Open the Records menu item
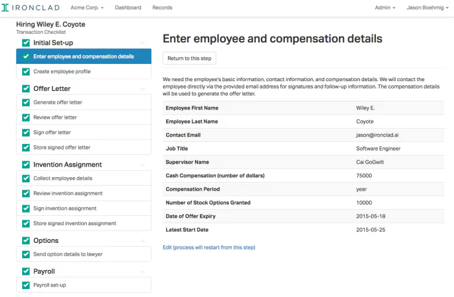The image size is (454, 297). [x=162, y=7]
